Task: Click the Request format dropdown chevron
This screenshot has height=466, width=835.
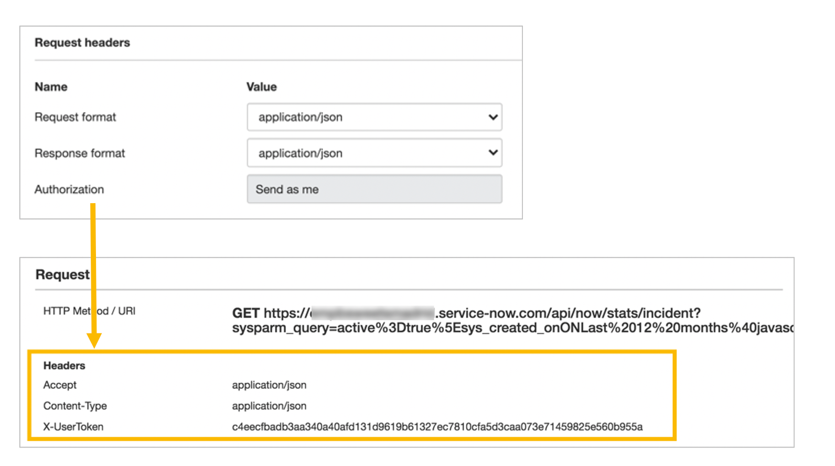Action: 492,117
